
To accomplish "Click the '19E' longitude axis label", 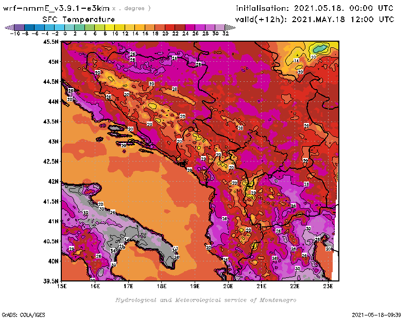I will coord(195,286).
